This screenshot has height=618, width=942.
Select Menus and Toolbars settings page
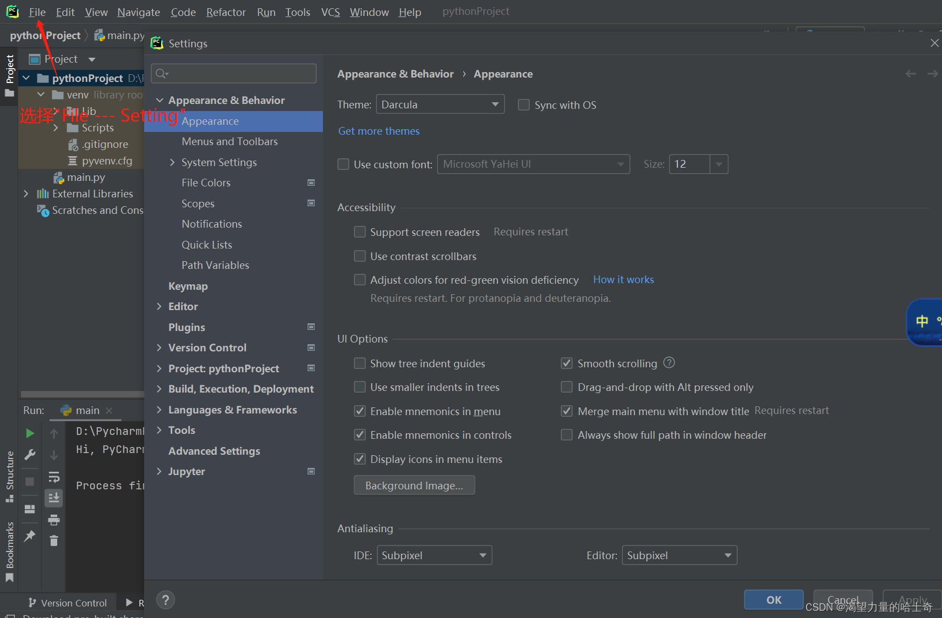coord(229,141)
